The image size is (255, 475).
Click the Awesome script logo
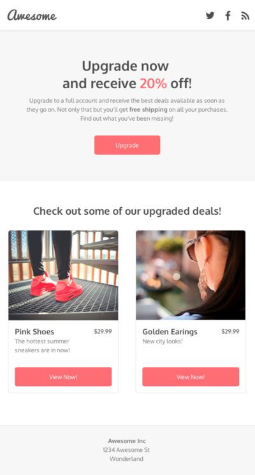[x=32, y=15]
